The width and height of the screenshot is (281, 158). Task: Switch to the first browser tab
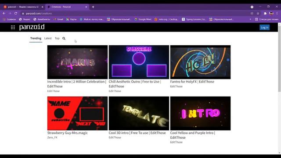(23, 7)
